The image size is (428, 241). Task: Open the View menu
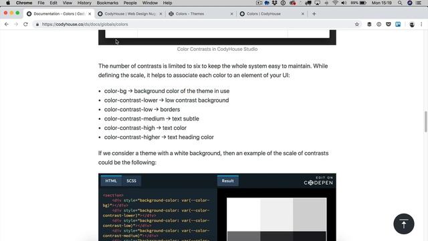67,3
